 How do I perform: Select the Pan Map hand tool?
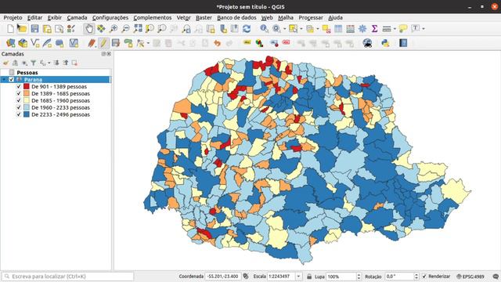point(88,29)
